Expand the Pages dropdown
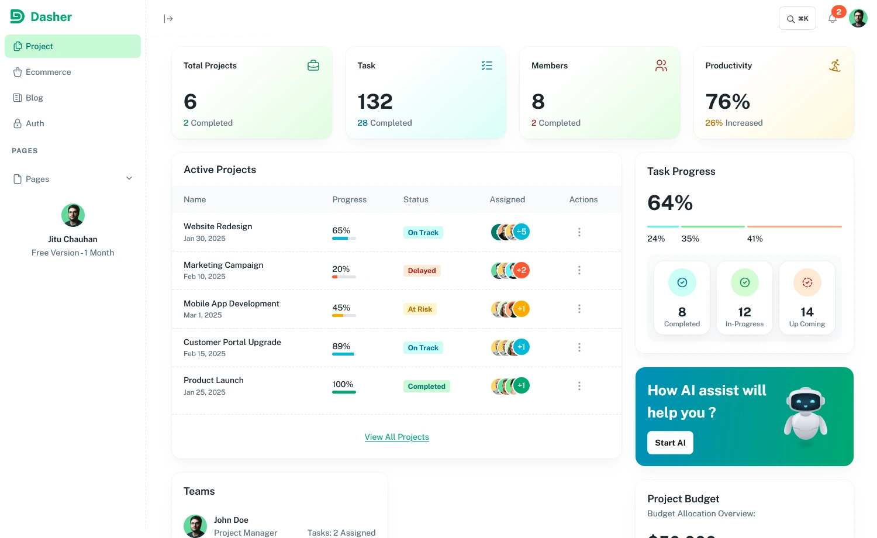Viewport: 877px width, 538px height. click(129, 178)
